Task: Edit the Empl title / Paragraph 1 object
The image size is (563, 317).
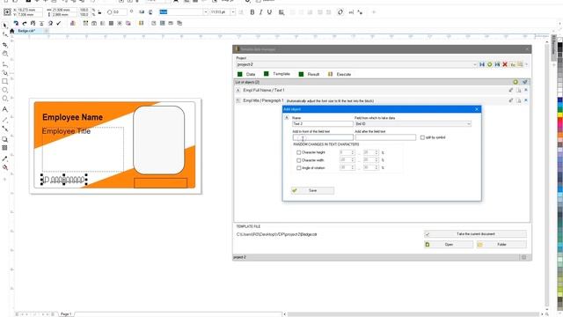Action: (510, 100)
